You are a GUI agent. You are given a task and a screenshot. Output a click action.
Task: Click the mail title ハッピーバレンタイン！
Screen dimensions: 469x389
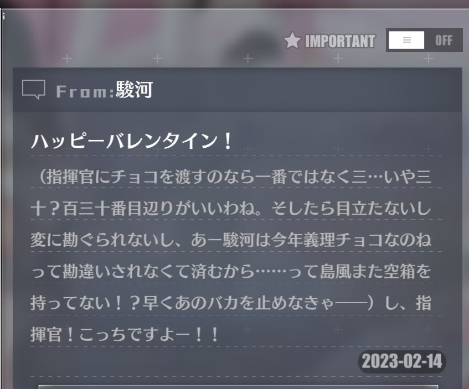pyautogui.click(x=132, y=141)
